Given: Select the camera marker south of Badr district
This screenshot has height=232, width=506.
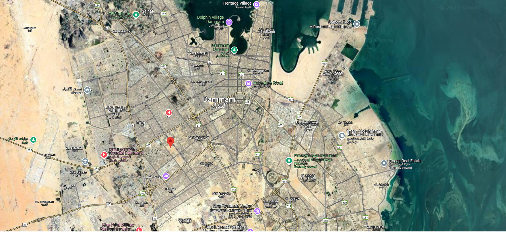Looking at the screenshot, I should pyautogui.click(x=166, y=176).
